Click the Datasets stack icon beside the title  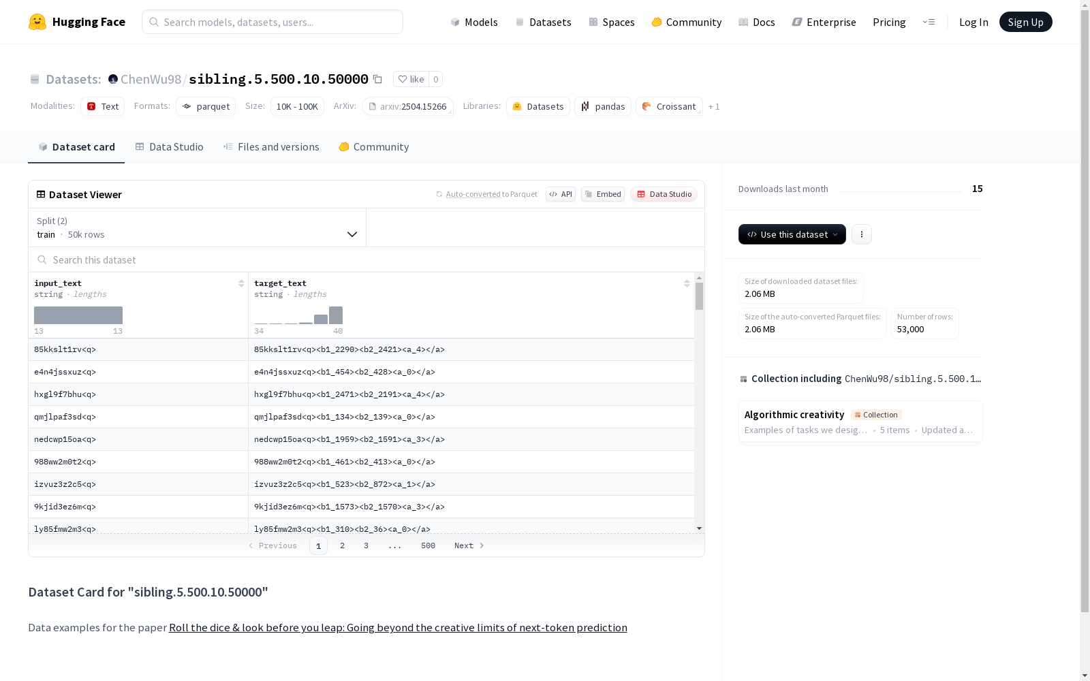pyautogui.click(x=35, y=79)
